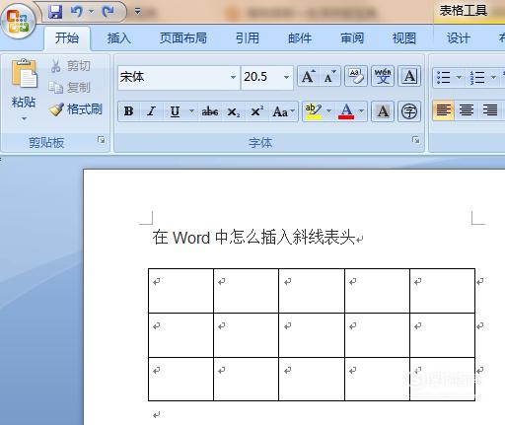Apply bulleted list
Screen dimensions: 505x425
(x=444, y=78)
